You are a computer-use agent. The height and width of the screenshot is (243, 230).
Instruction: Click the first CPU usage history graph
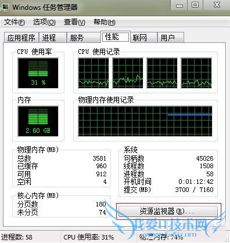pyautogui.click(x=94, y=73)
